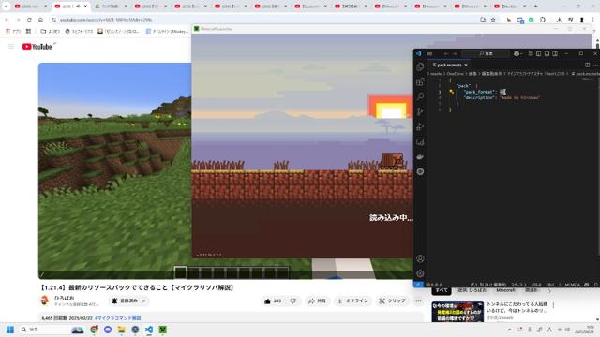
Task: Click the lightbulb quick fix icon
Action: (x=452, y=92)
